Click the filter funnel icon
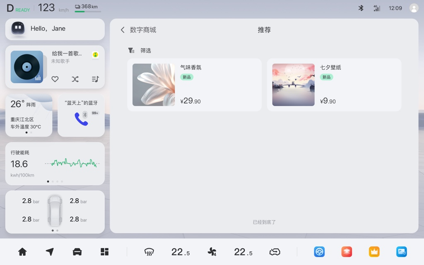Screen dimensions: 424x265 click(131, 51)
